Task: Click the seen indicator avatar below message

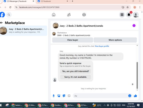Action: pyautogui.click(x=132, y=84)
